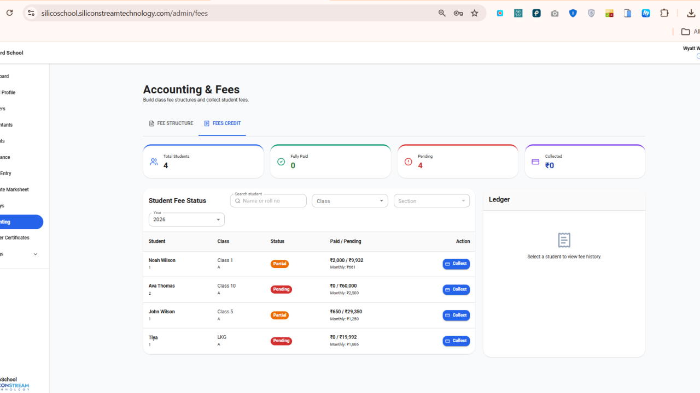
Task: Click the Collected card icon
Action: tap(535, 162)
